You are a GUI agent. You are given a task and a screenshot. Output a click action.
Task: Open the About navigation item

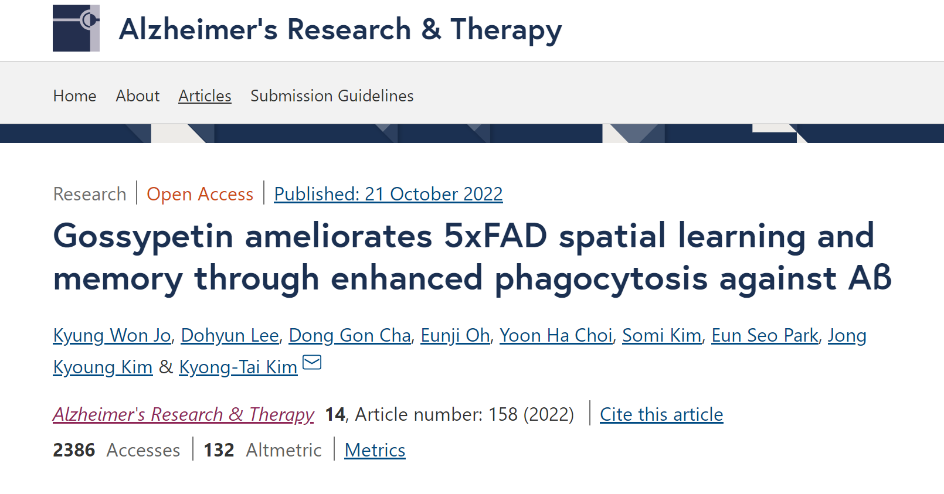pyautogui.click(x=138, y=96)
